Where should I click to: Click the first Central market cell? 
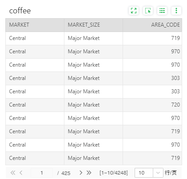tap(35, 38)
